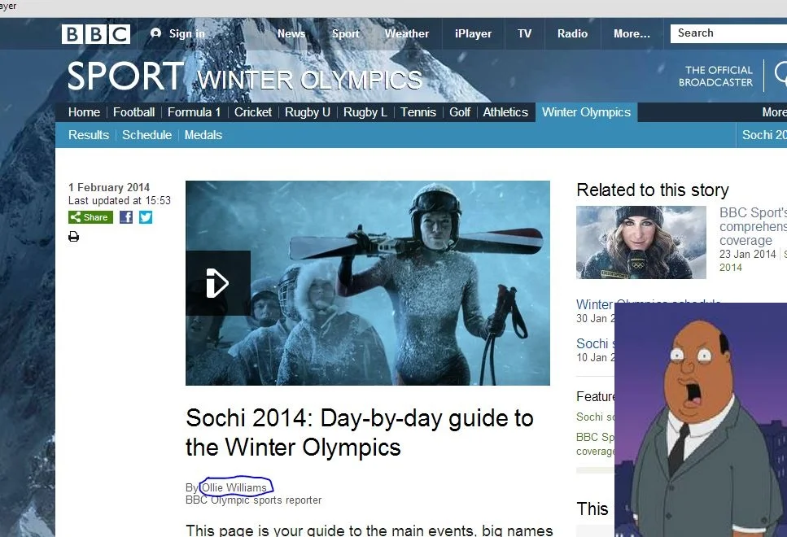Click the BBC Search input field

(x=728, y=33)
